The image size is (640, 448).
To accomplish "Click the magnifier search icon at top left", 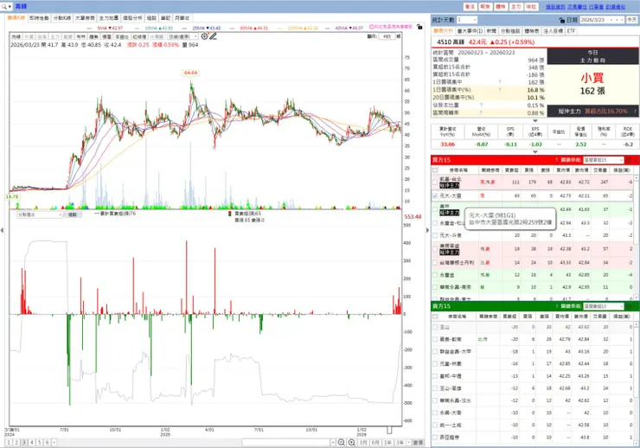I will coord(4,7).
